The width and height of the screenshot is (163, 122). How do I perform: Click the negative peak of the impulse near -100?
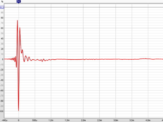(18, 111)
